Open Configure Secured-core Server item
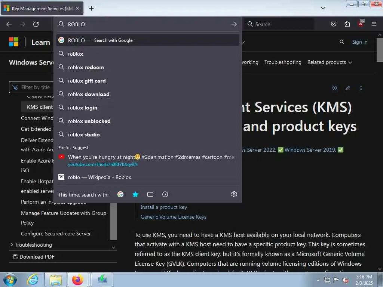 56,234
